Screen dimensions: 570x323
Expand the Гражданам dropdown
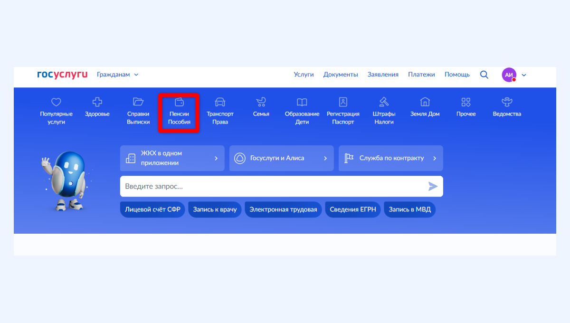coord(117,75)
